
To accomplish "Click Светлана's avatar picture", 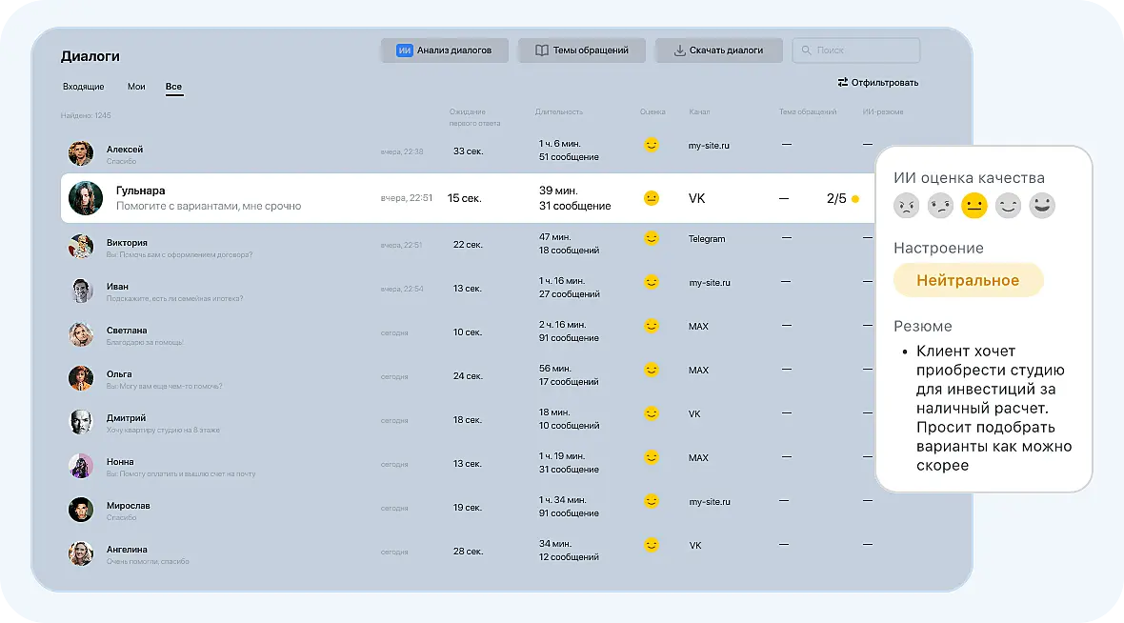I will pyautogui.click(x=81, y=334).
